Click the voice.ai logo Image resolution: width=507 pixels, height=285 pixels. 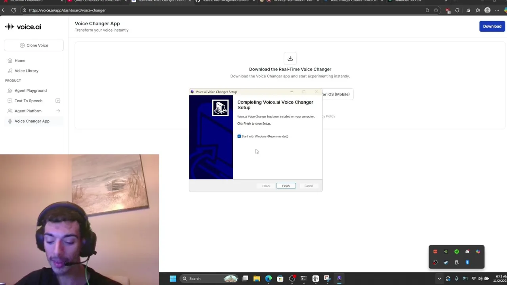click(x=23, y=27)
